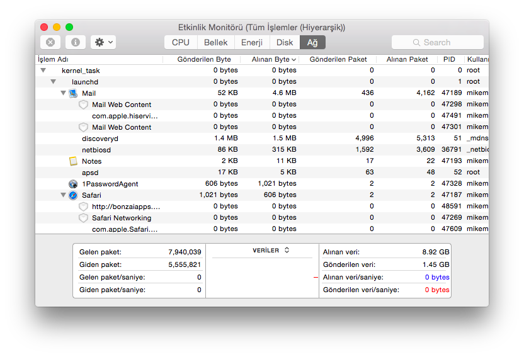Sort by Gönderilen Paket column

338,59
